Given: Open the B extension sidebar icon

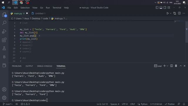Looking at the screenshot, I should pyautogui.click(x=4, y=57).
